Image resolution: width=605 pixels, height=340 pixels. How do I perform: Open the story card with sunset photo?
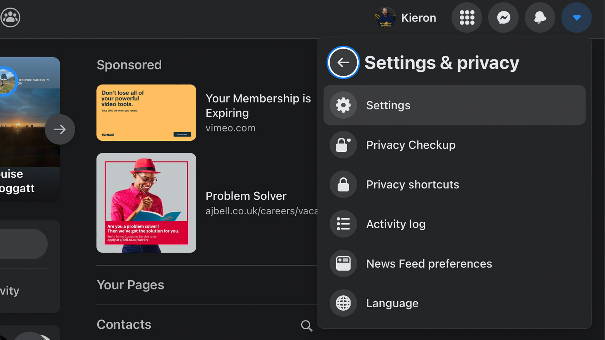pos(30,129)
